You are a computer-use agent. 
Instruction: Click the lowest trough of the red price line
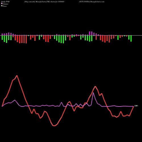pos(54,126)
